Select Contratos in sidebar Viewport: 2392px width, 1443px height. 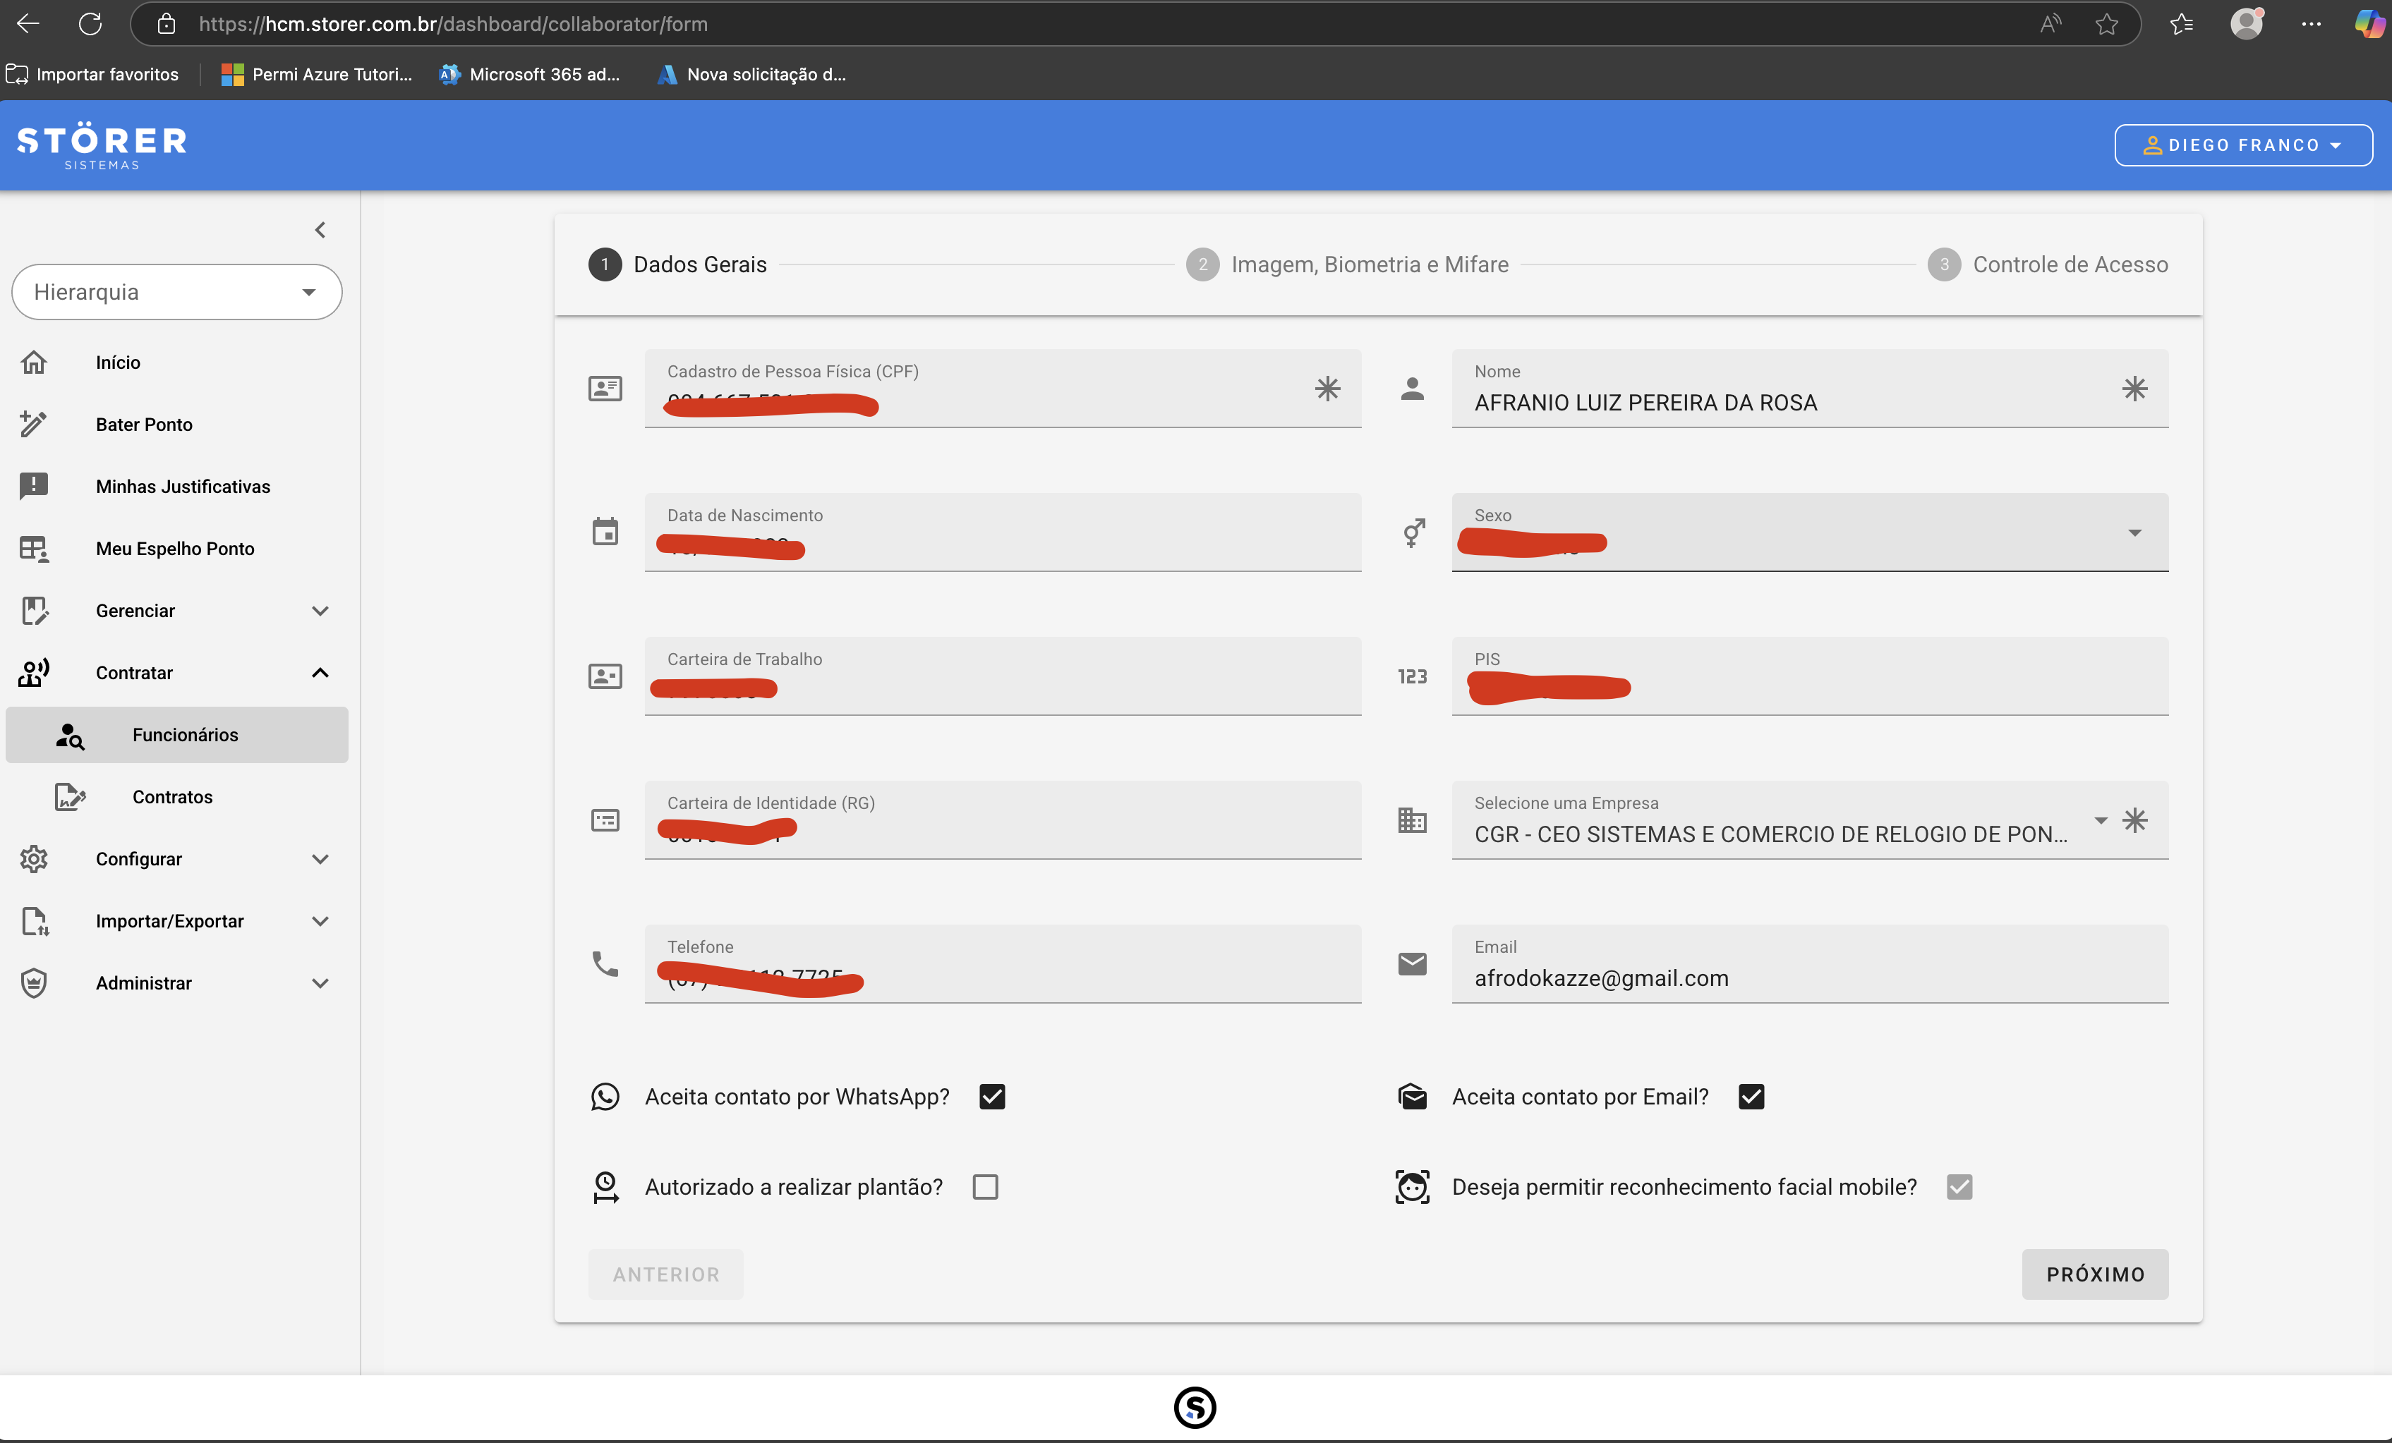[x=176, y=797]
